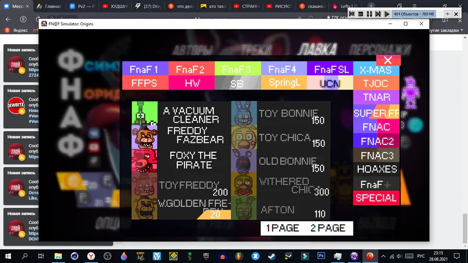Click the plus button in the debug widget
The width and height of the screenshot is (468, 263).
[447, 14]
